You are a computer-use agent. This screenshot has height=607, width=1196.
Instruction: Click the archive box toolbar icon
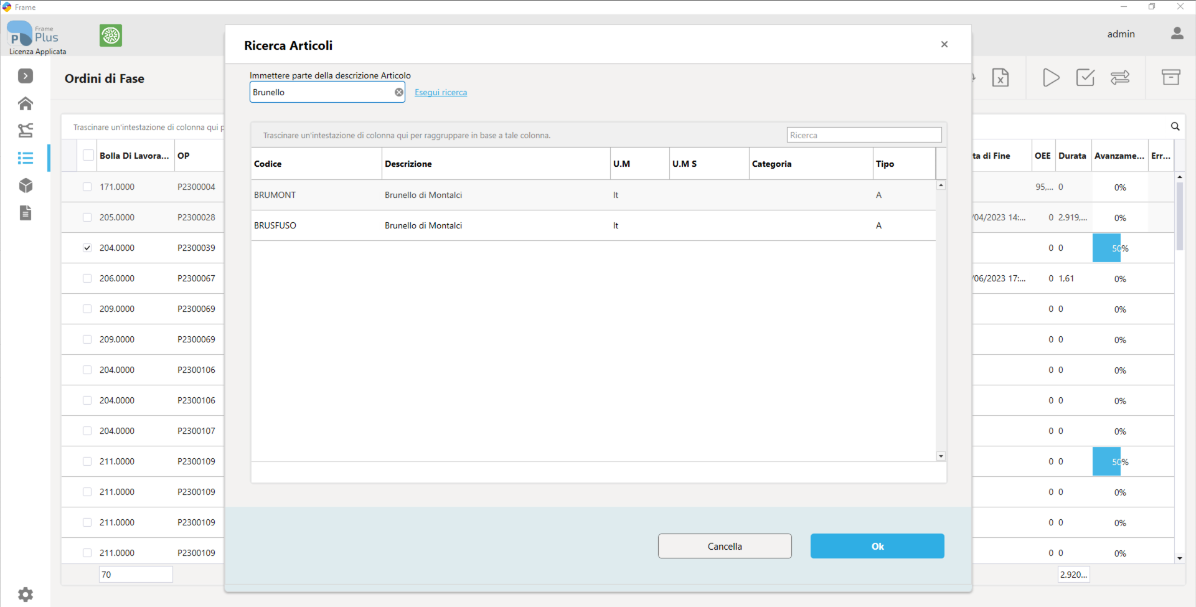click(x=1171, y=77)
